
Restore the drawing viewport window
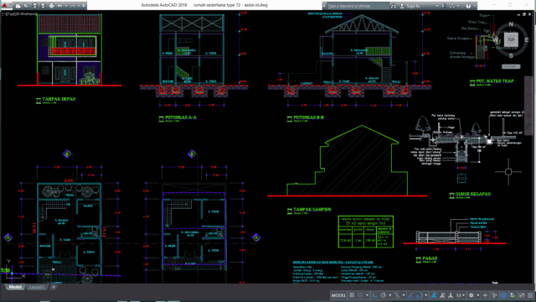pyautogui.click(x=523, y=14)
